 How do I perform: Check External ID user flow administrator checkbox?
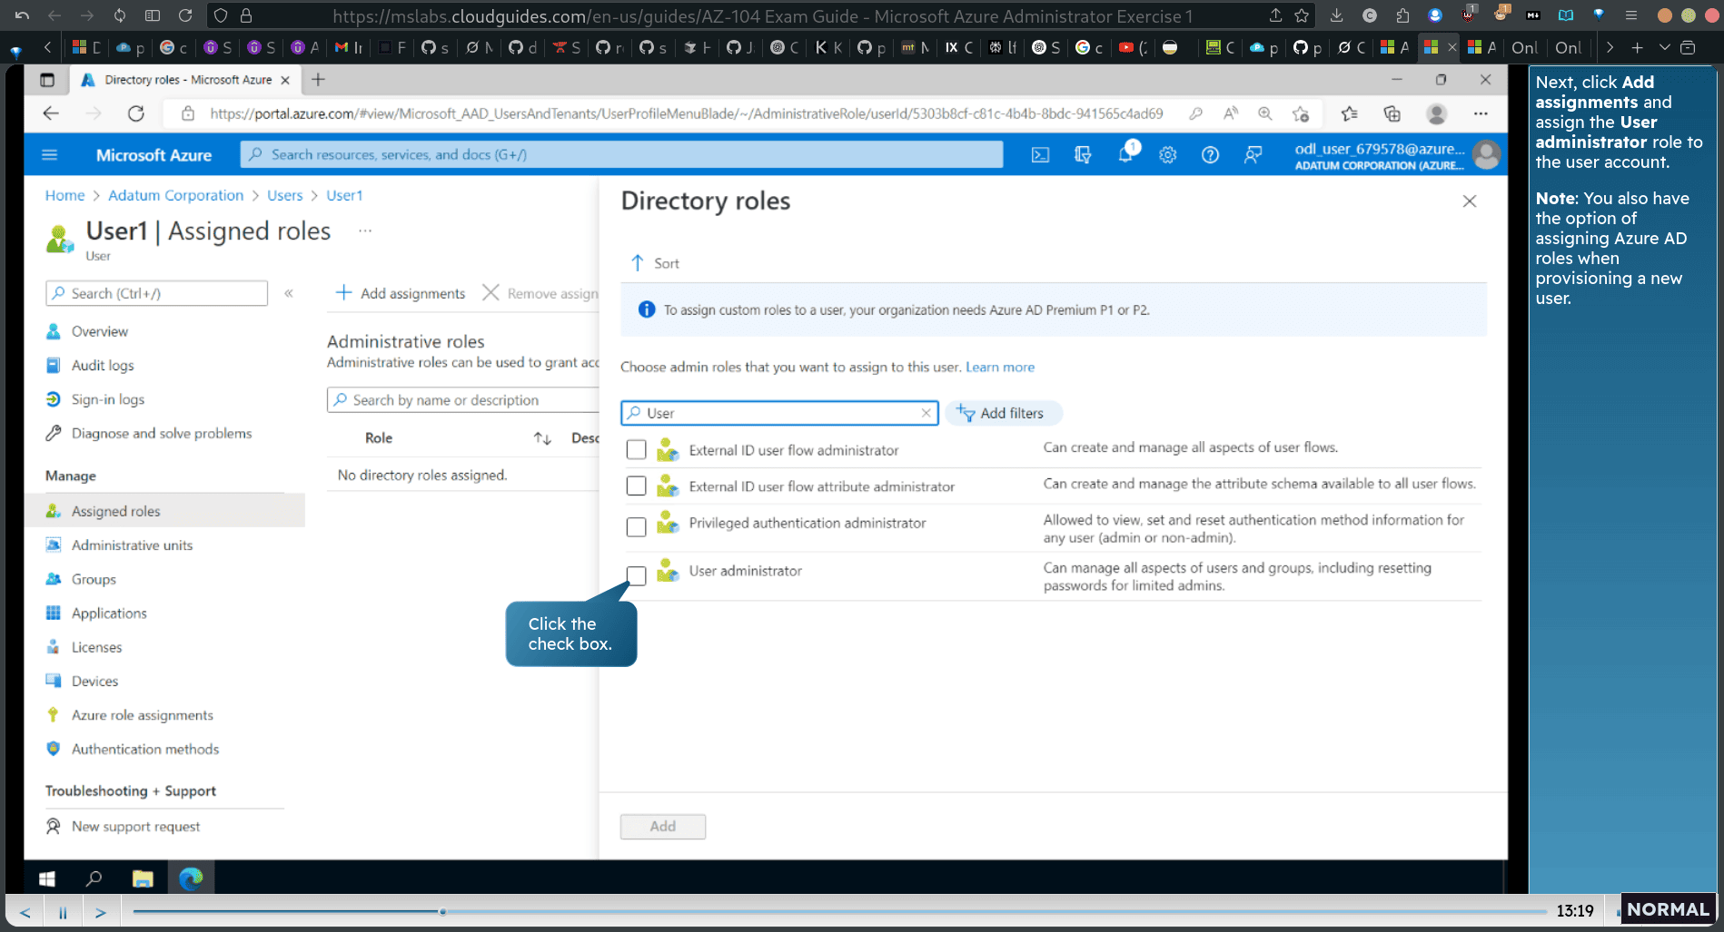(x=637, y=449)
